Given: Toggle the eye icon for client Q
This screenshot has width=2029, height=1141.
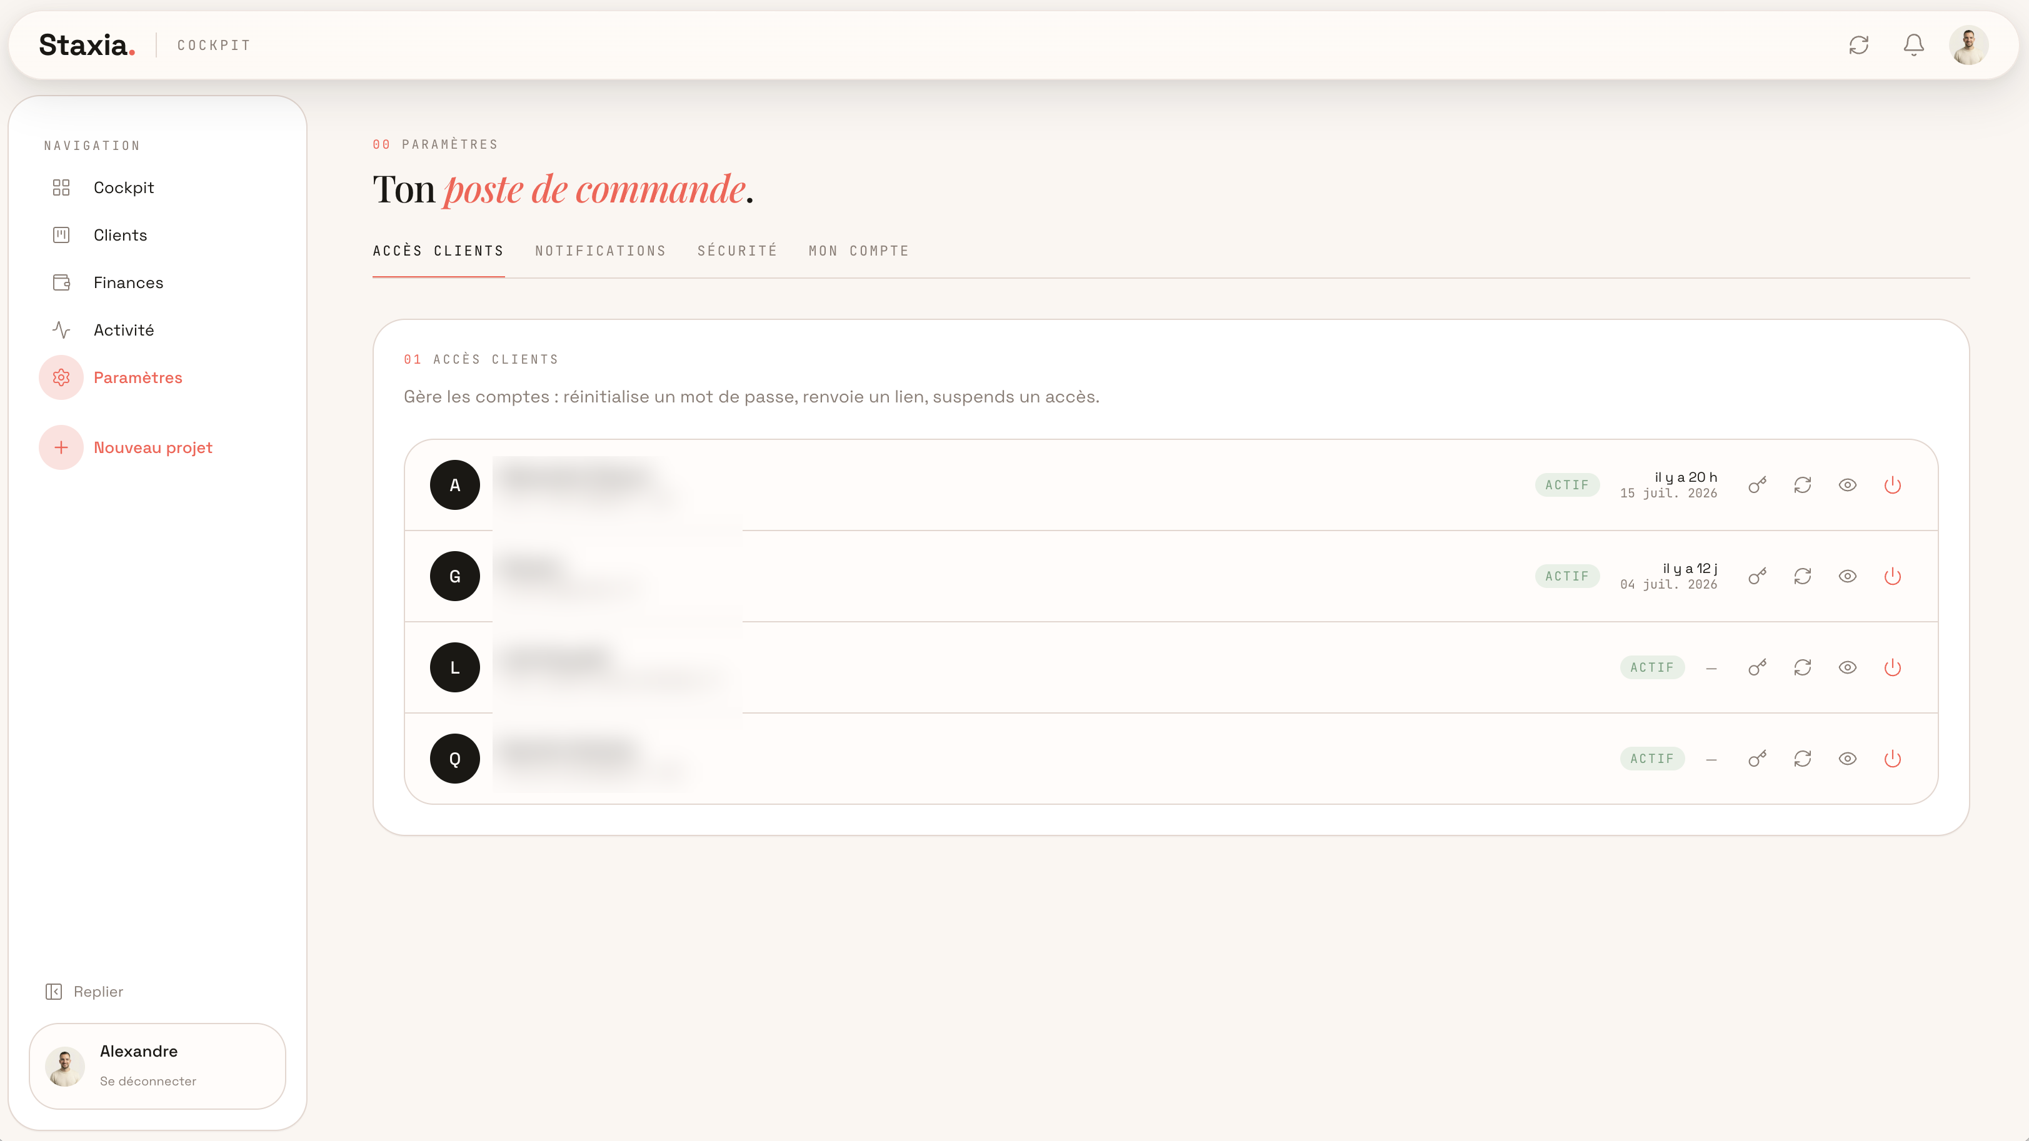Looking at the screenshot, I should click(x=1847, y=759).
